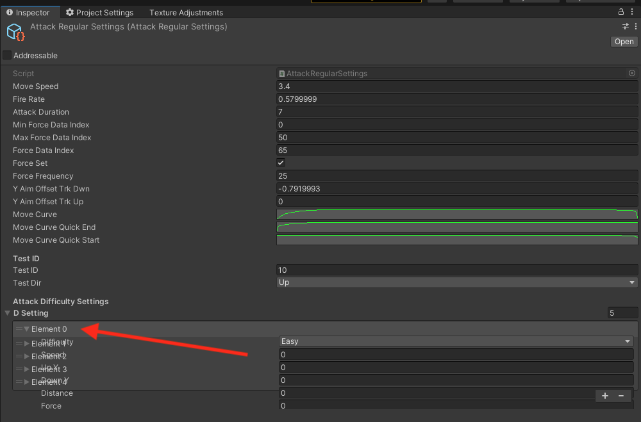Open the Move Curve editor preview
This screenshot has height=422, width=641.
(x=456, y=214)
